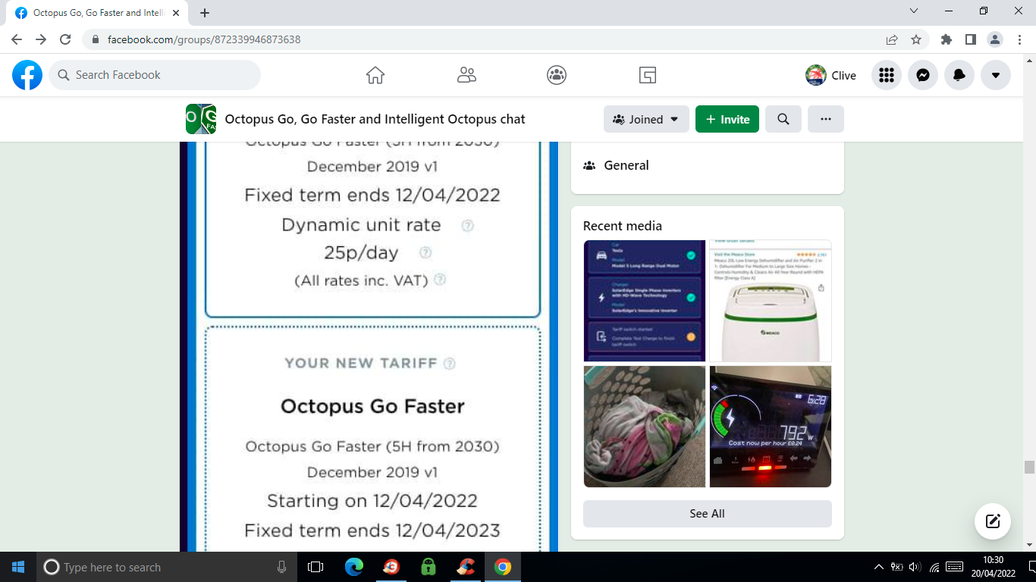The height and width of the screenshot is (582, 1036).
Task: Open the Tesla car setup media thumbnail
Action: click(645, 301)
